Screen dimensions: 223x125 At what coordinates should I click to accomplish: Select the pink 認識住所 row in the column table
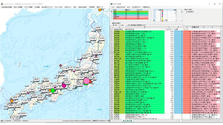tap(131, 17)
